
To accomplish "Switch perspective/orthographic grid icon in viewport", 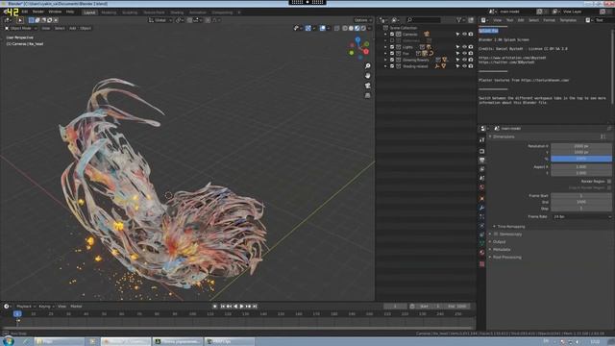I will click(367, 95).
